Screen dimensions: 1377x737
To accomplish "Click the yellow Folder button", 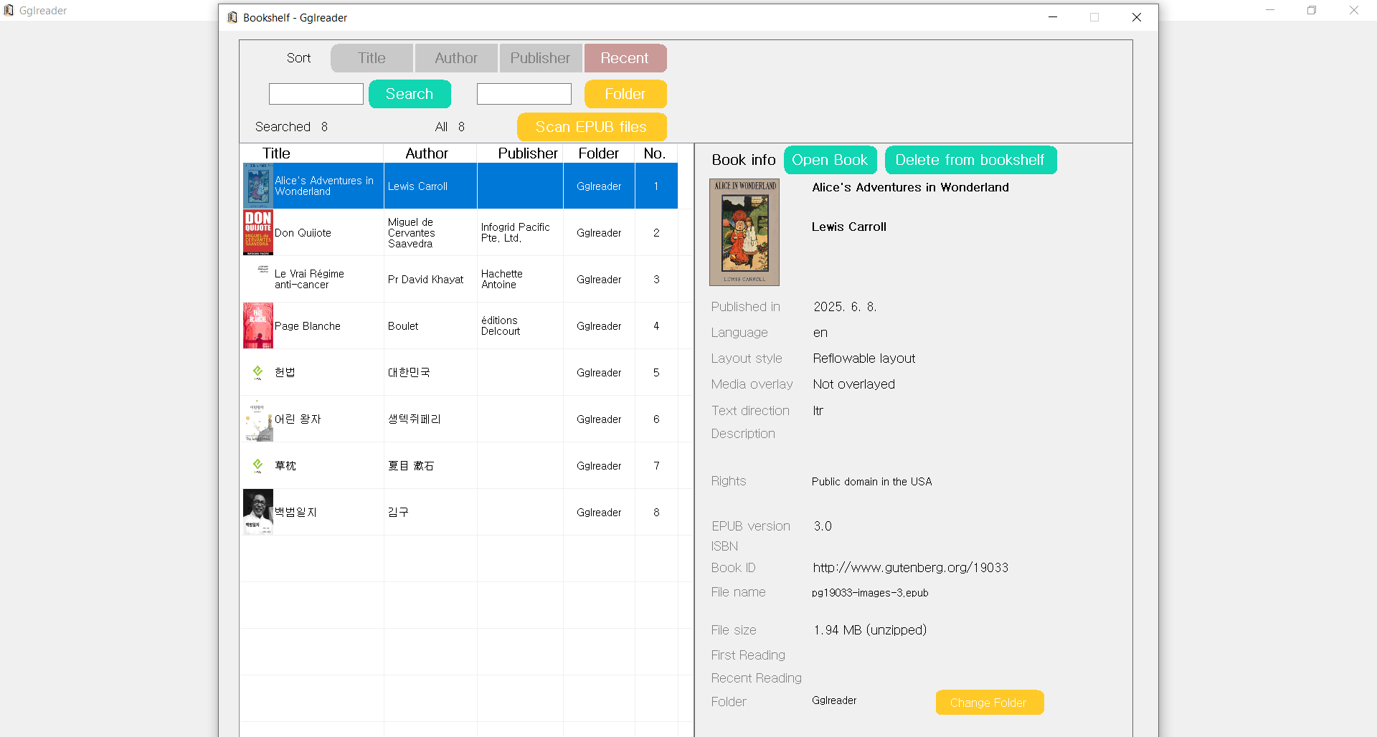I will (625, 94).
